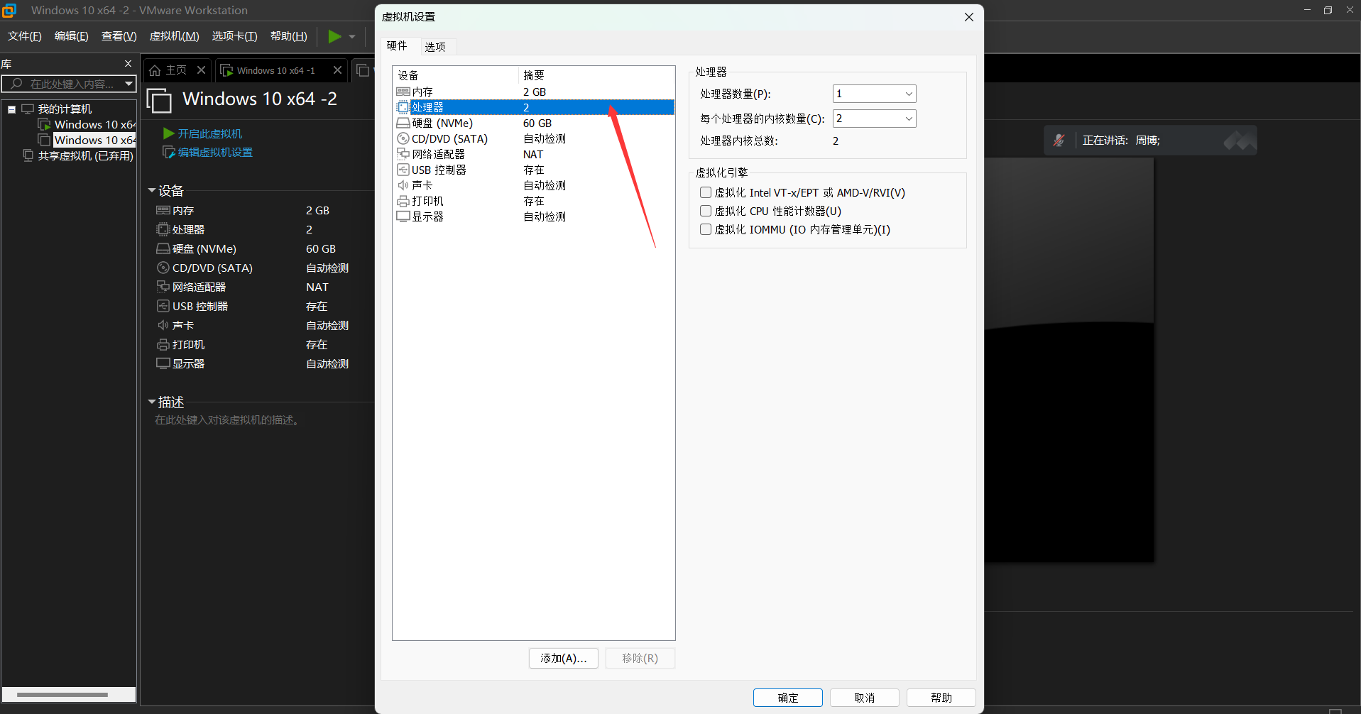Open the 编辑(E) menu
Image resolution: width=1361 pixels, height=714 pixels.
[71, 36]
